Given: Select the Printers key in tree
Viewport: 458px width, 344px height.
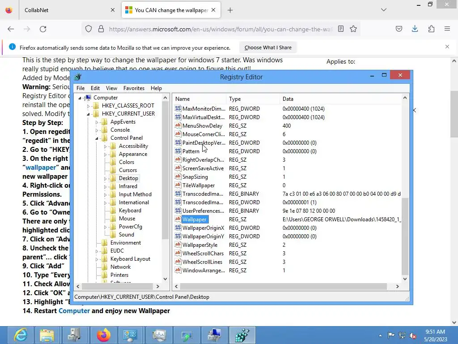Looking at the screenshot, I should (x=119, y=275).
